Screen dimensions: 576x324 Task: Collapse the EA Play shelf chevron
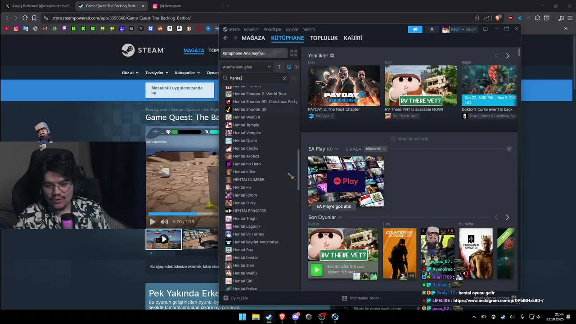coord(509,149)
